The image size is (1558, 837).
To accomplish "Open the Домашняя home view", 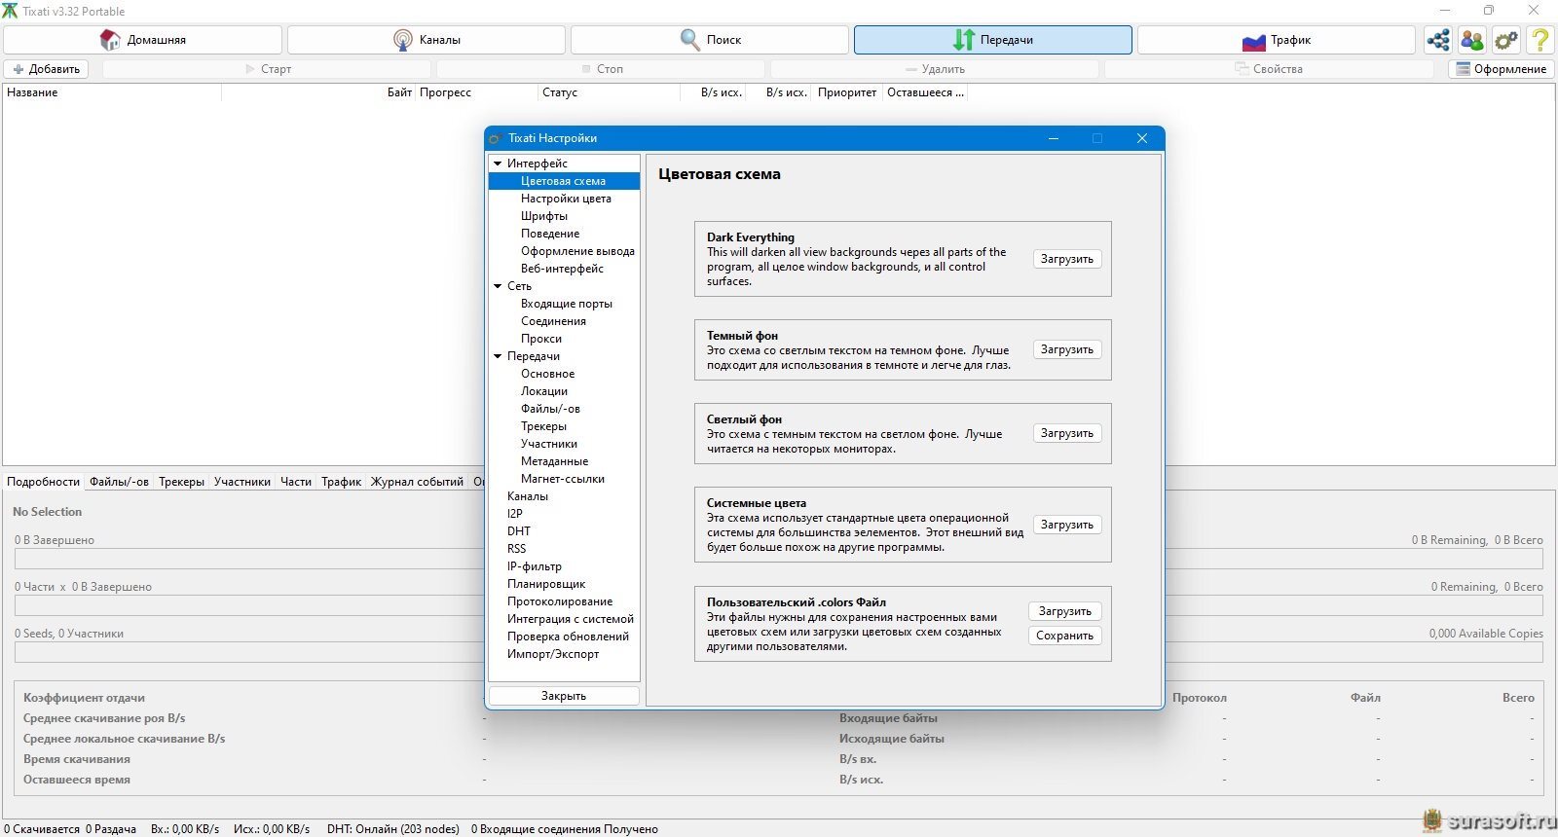I will (143, 40).
